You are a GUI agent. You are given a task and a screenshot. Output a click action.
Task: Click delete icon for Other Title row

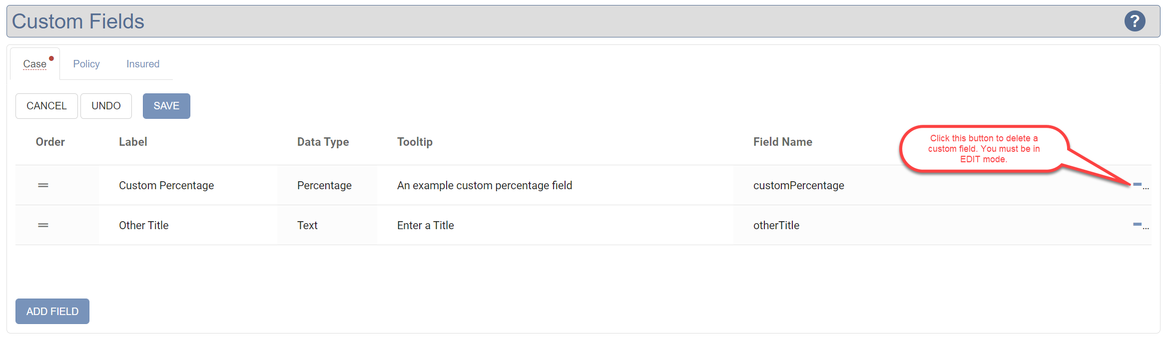click(x=1138, y=225)
